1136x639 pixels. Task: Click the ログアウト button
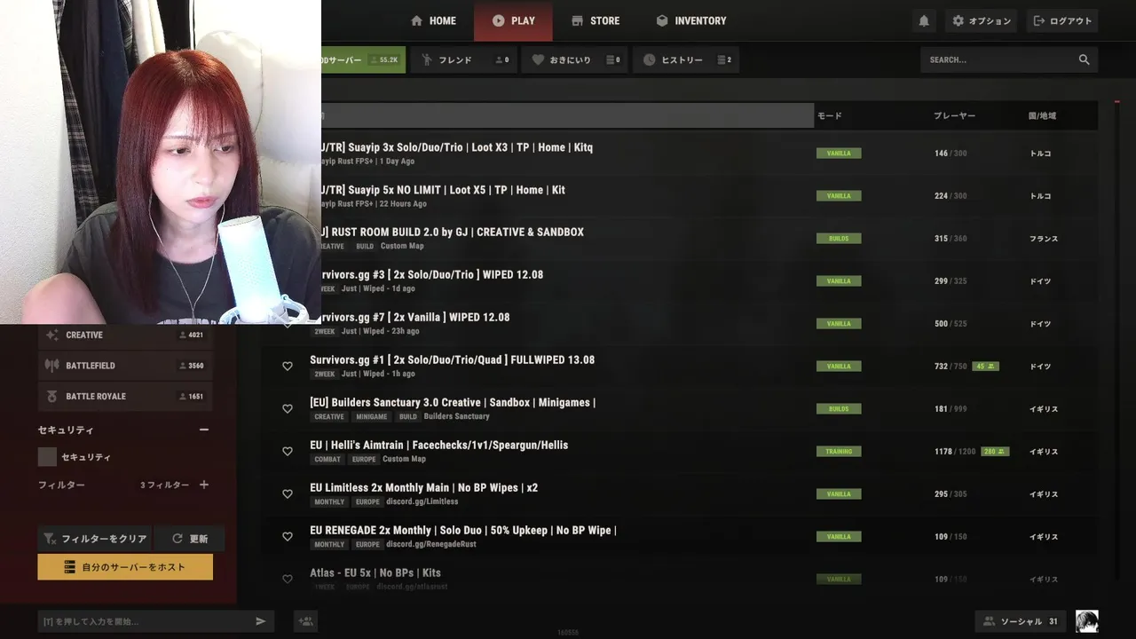[1062, 20]
